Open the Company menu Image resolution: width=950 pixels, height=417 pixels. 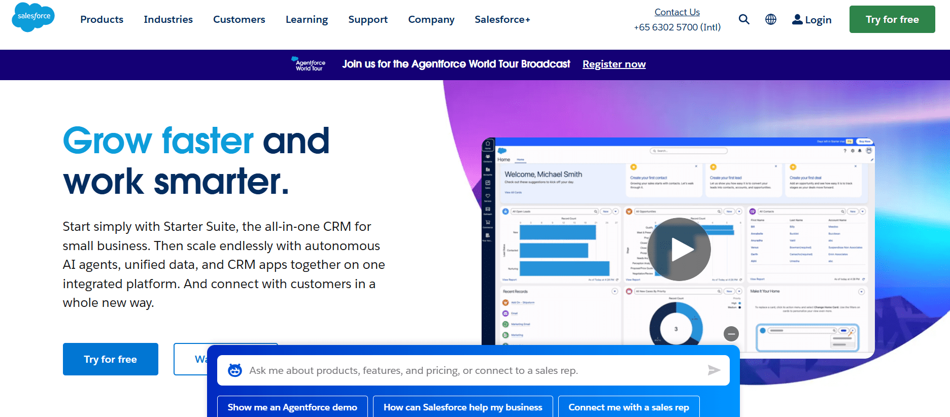pos(431,19)
